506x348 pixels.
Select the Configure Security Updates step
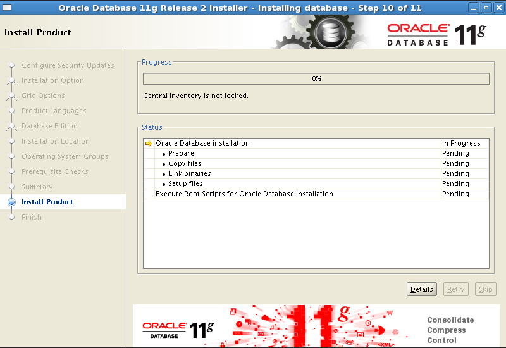[68, 65]
